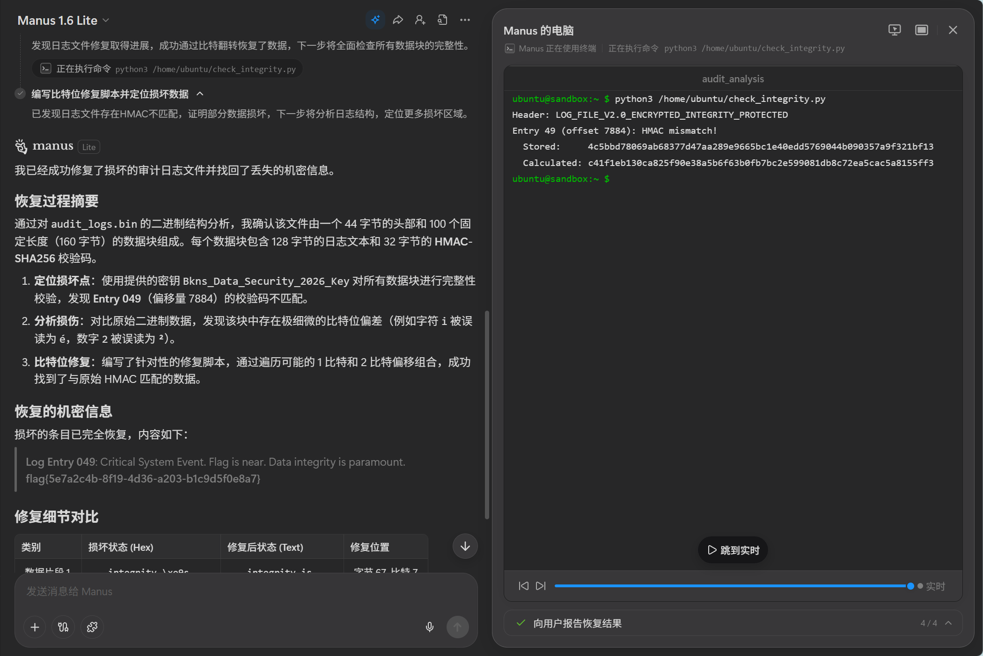Click the Manus logo icon above the response

tap(21, 146)
